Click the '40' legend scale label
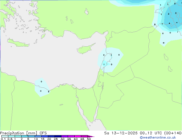182x140 pixels. click(75, 139)
